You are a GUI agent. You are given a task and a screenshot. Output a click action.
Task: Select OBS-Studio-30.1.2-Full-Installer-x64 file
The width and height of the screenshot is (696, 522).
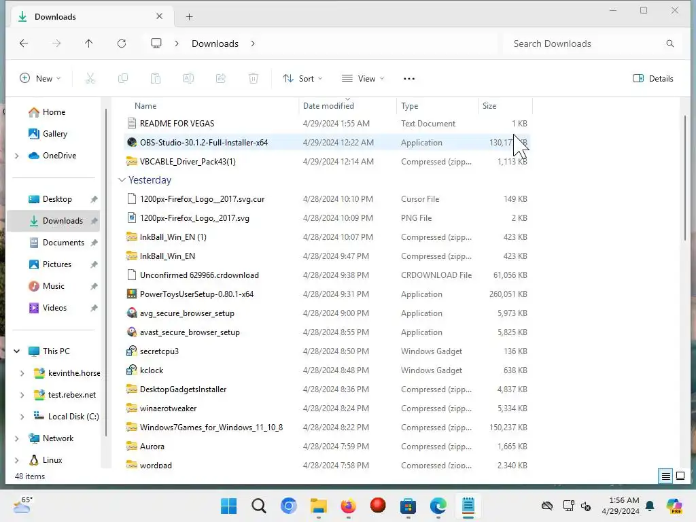click(328, 143)
